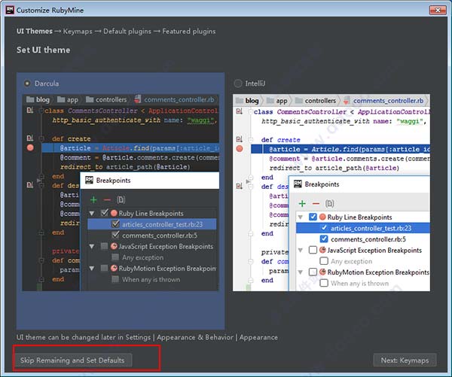Click RM icon beside Breakpoints in Darcula preview
This screenshot has height=377, width=452.
click(x=89, y=181)
